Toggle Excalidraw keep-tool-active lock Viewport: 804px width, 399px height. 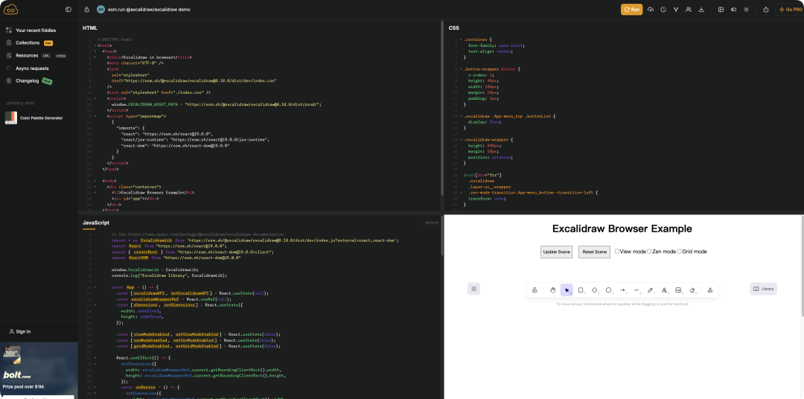tap(535, 290)
